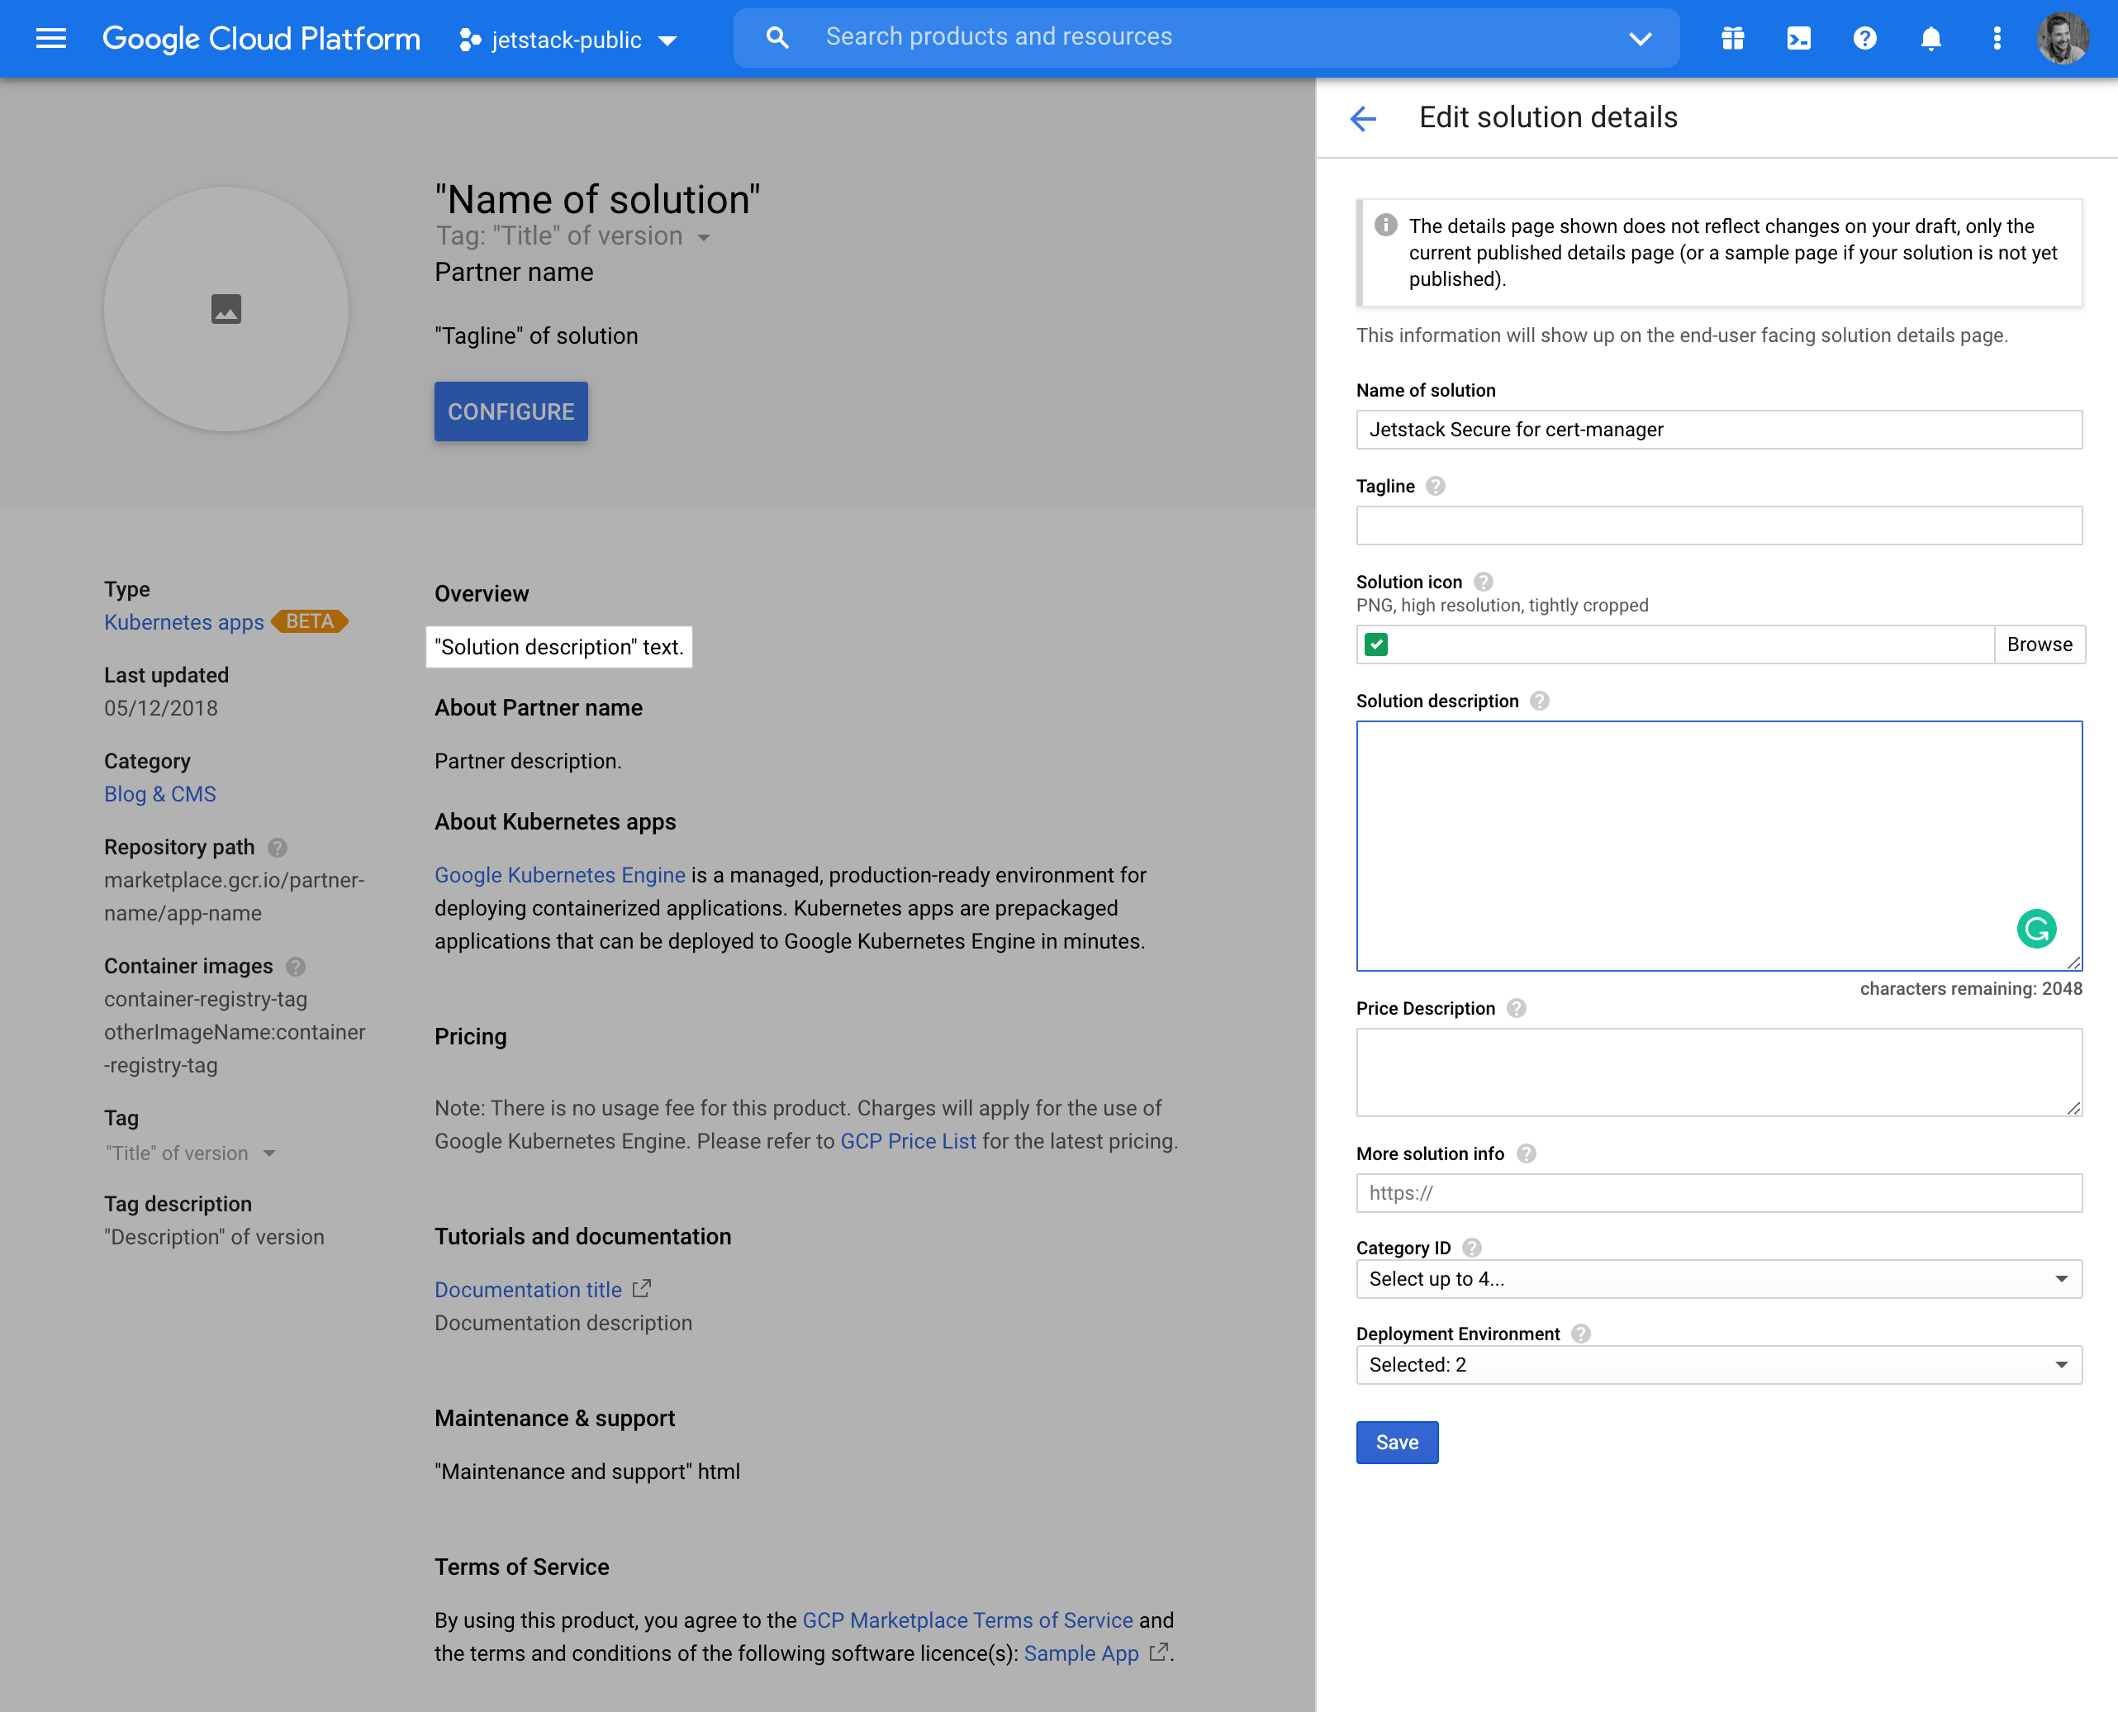Expand the Category ID dropdown
2118x1712 pixels.
point(1717,1278)
